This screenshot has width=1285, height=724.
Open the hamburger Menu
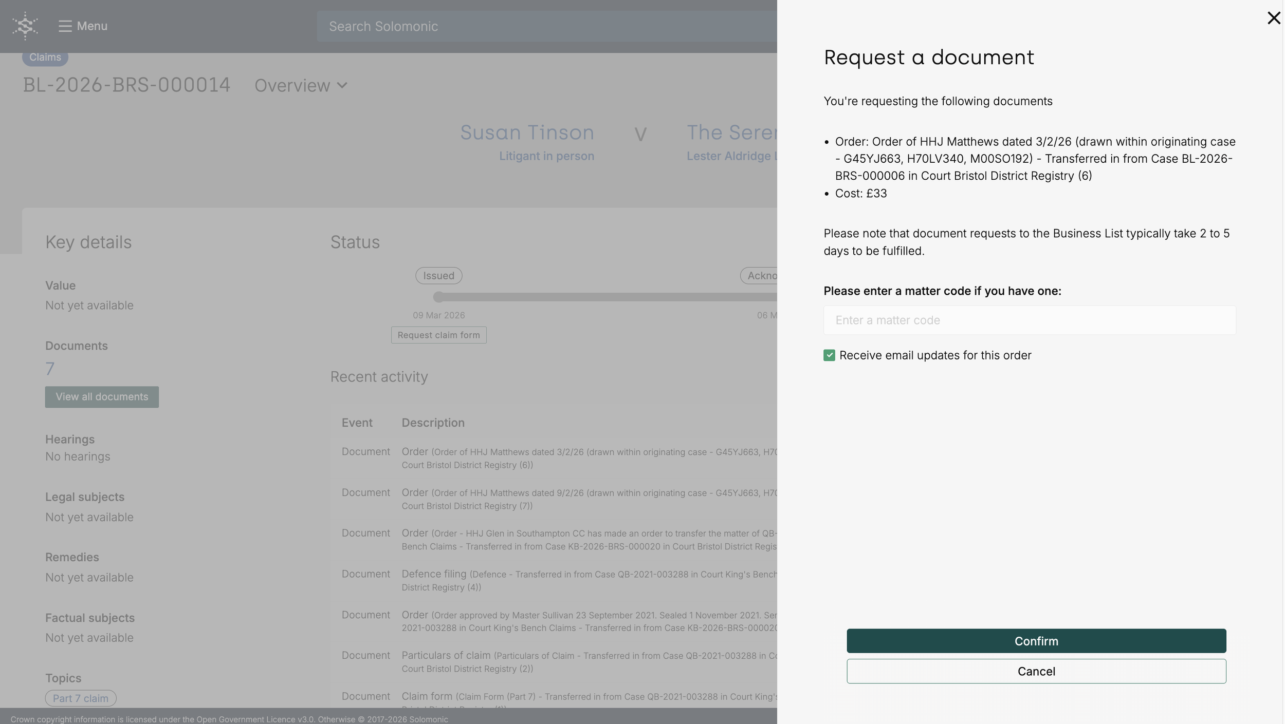pos(65,26)
